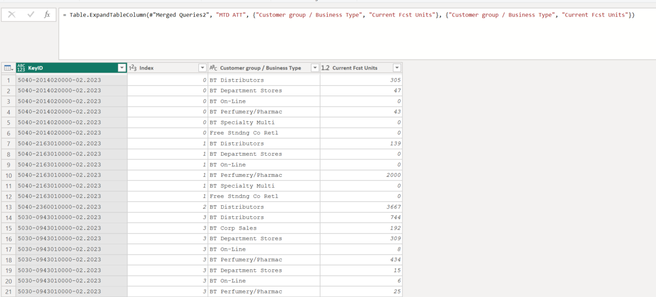Open Customer group / Business Type filter dropdown
This screenshot has width=656, height=297.
tap(314, 68)
